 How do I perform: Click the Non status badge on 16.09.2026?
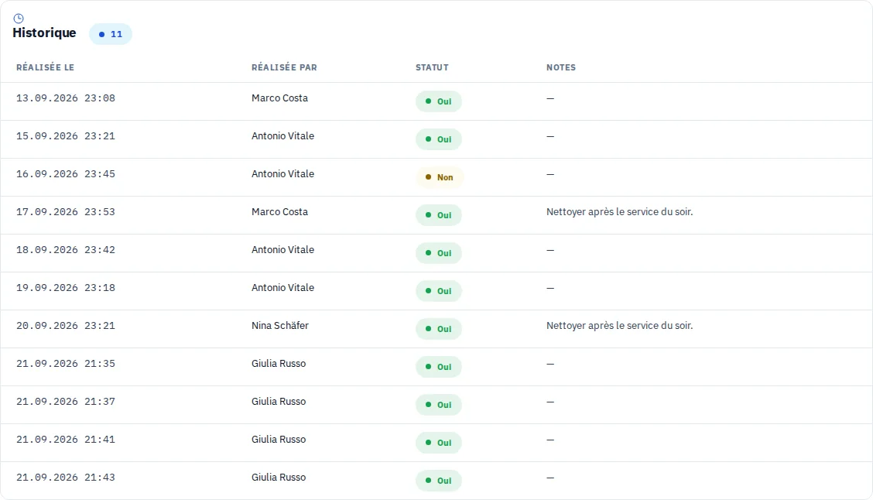440,177
